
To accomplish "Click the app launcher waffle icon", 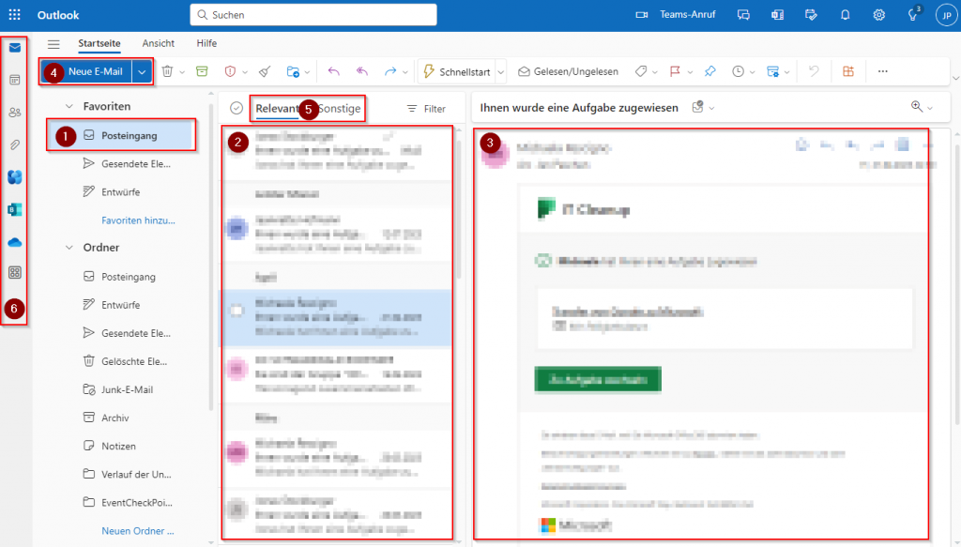I will pos(14,15).
